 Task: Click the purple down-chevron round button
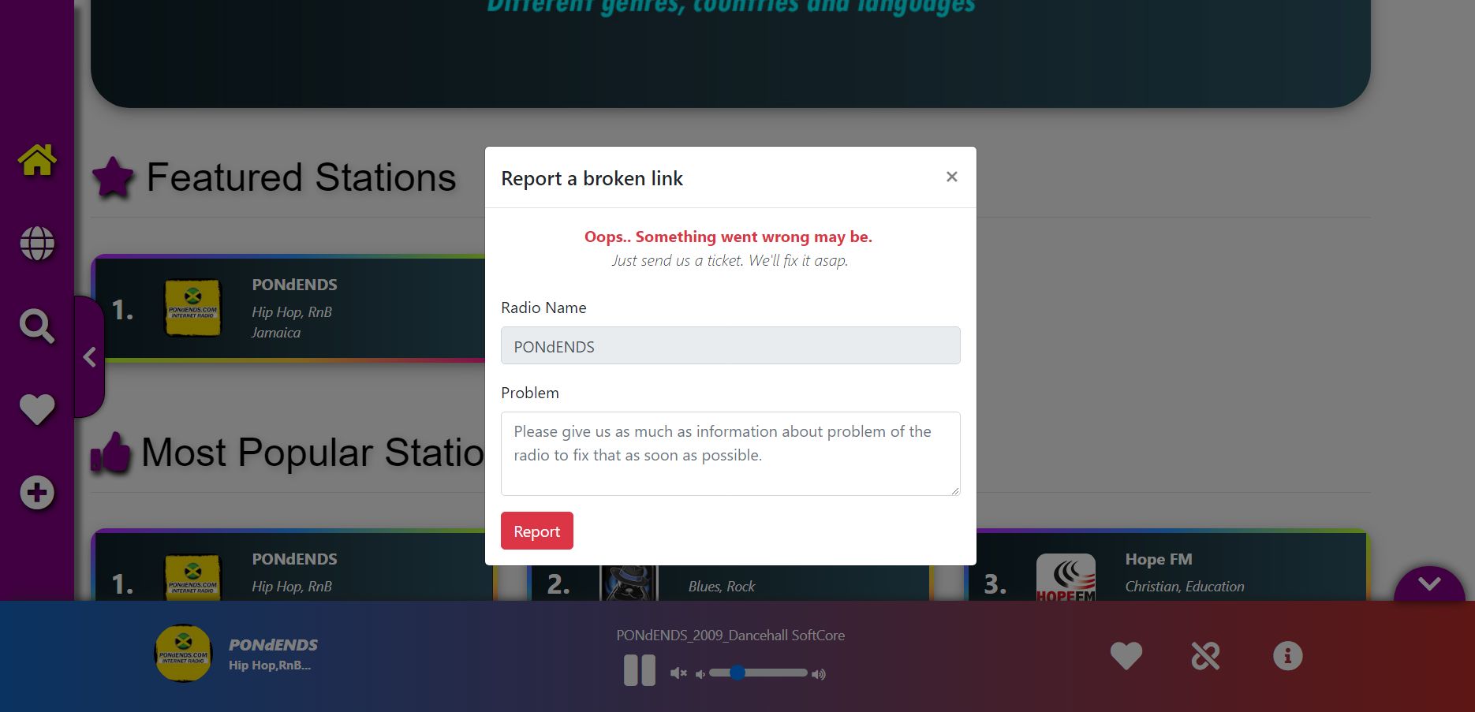1429,584
